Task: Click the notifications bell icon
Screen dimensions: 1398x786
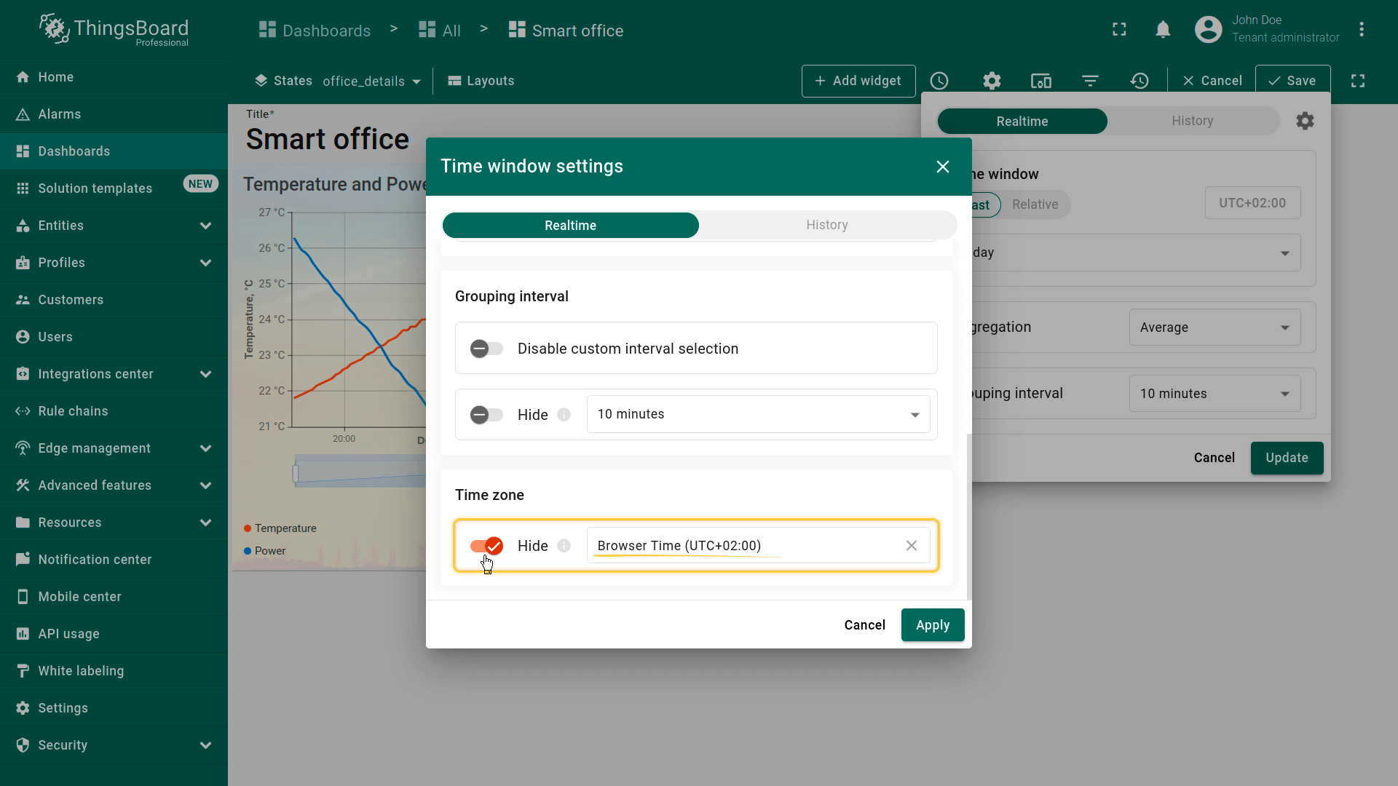Action: pos(1163,30)
